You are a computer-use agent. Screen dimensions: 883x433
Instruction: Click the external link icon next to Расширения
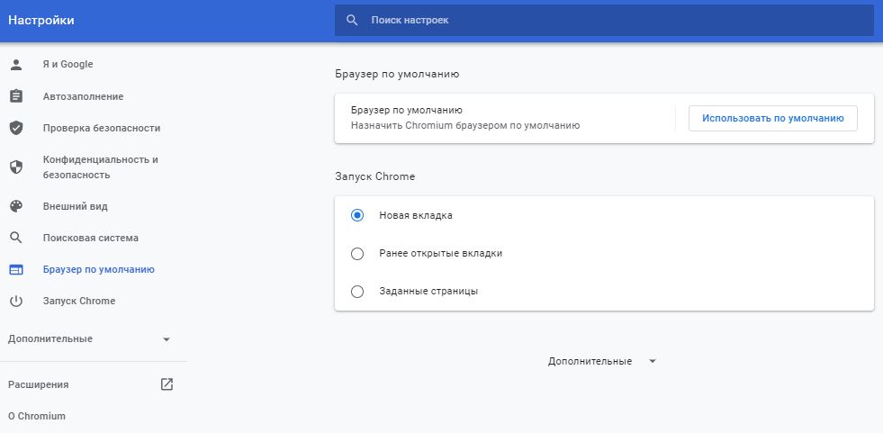point(167,384)
